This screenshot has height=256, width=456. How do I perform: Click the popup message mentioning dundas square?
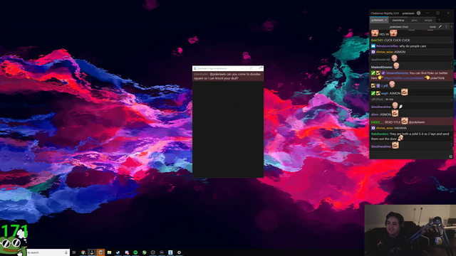(x=228, y=76)
